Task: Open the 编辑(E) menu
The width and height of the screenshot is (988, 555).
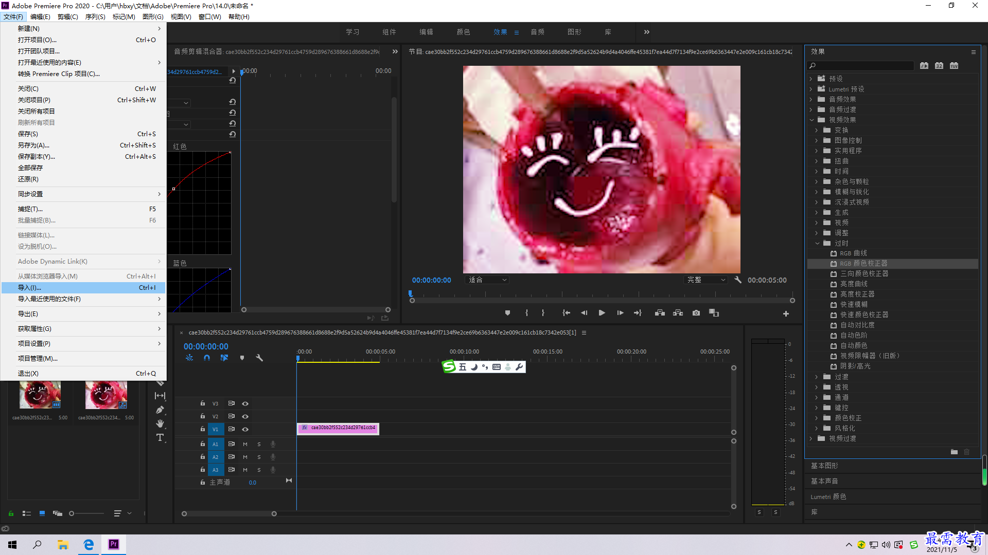Action: 40,17
